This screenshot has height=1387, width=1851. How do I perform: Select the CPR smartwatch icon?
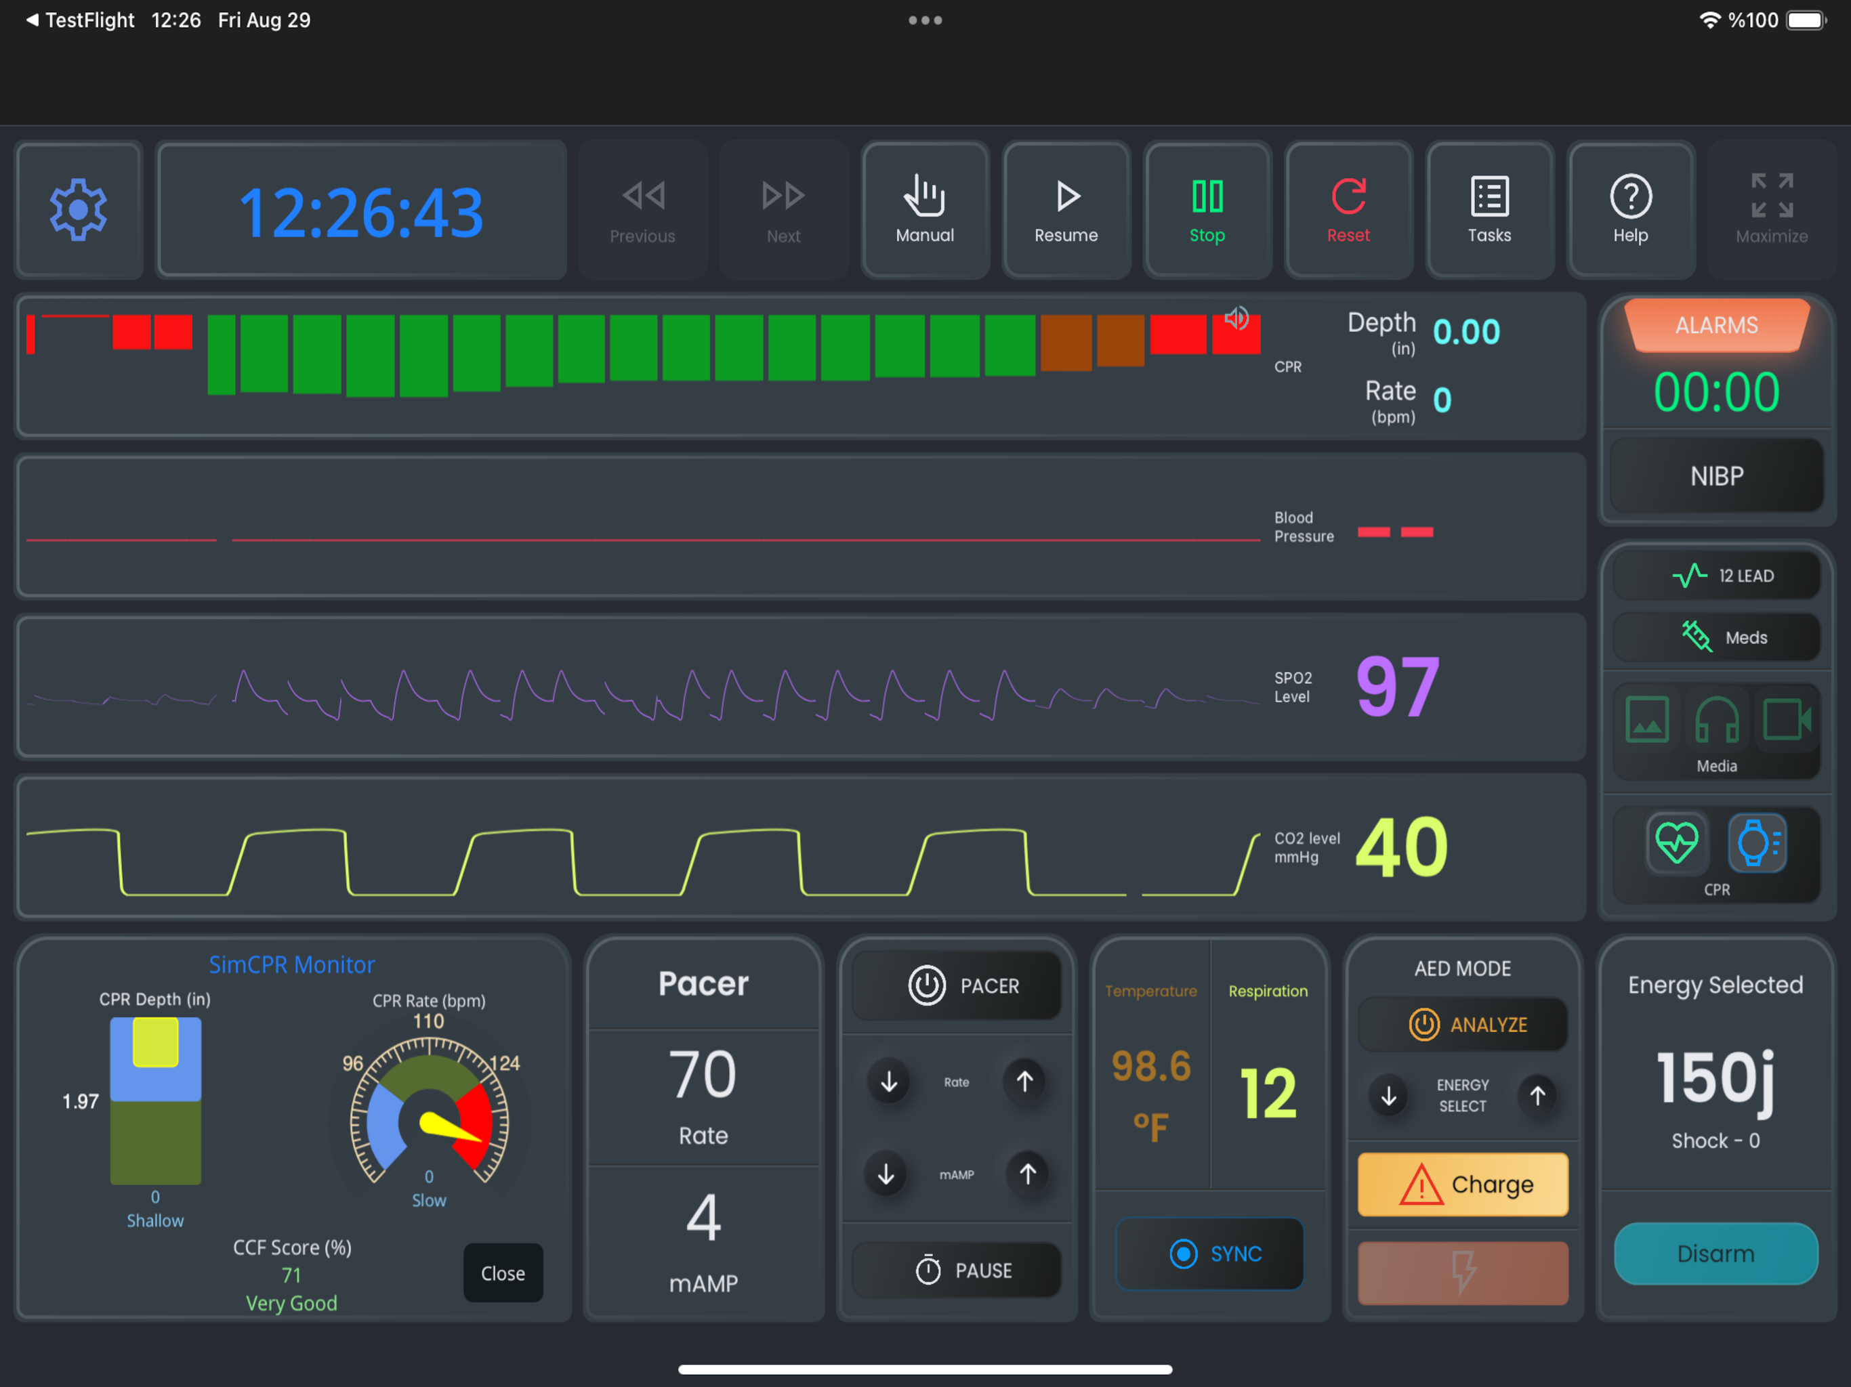1756,842
